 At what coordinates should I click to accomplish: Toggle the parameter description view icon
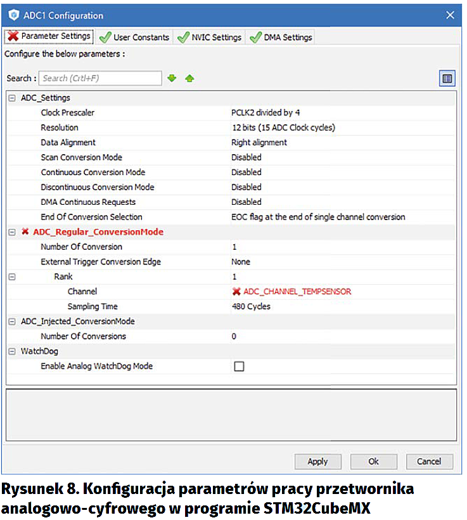[447, 79]
